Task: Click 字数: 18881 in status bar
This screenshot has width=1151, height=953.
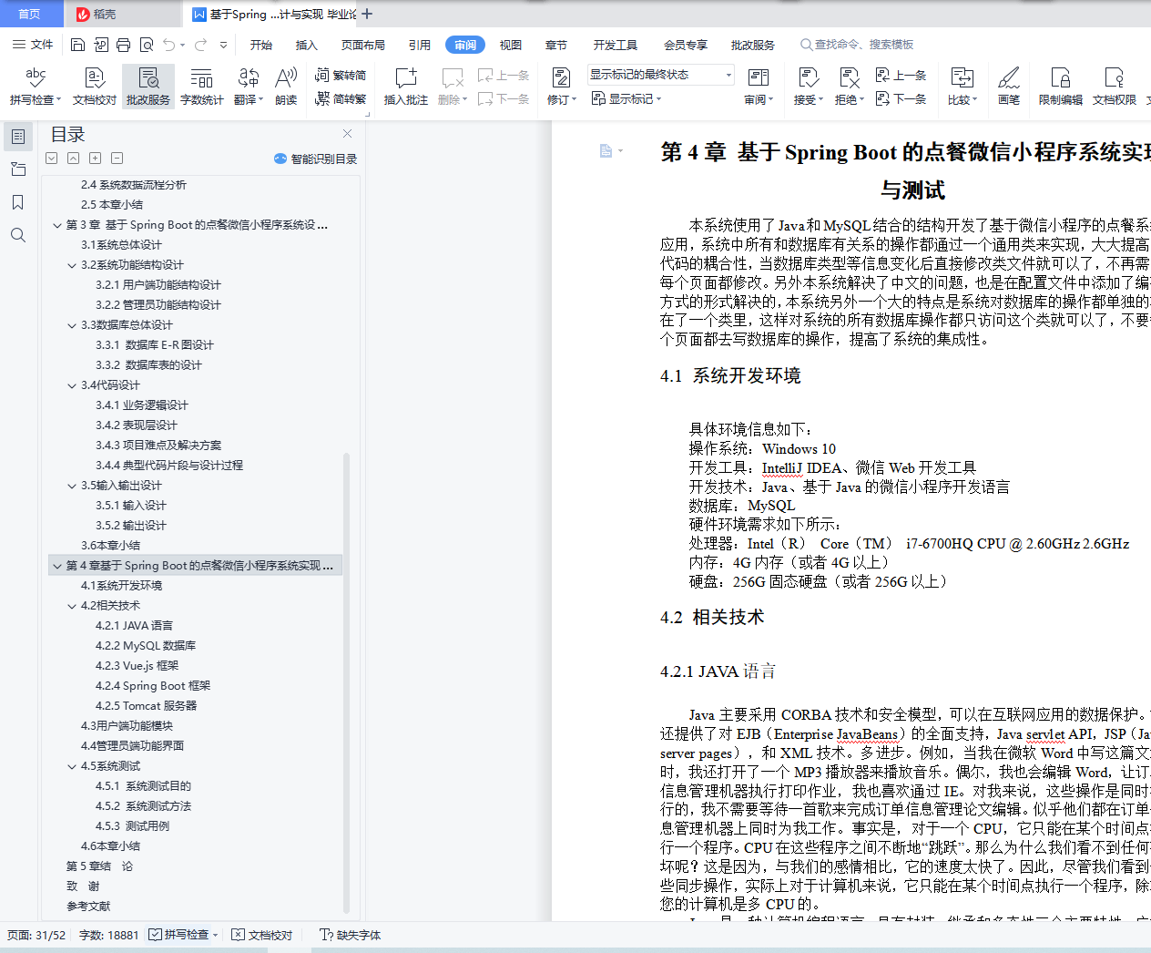Action: [x=109, y=935]
